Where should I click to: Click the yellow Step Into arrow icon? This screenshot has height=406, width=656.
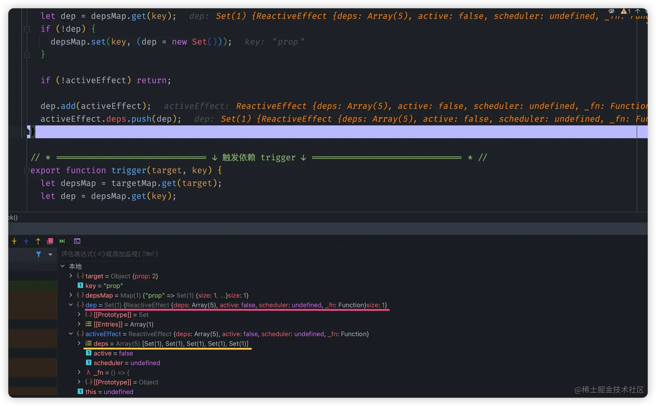(14, 241)
